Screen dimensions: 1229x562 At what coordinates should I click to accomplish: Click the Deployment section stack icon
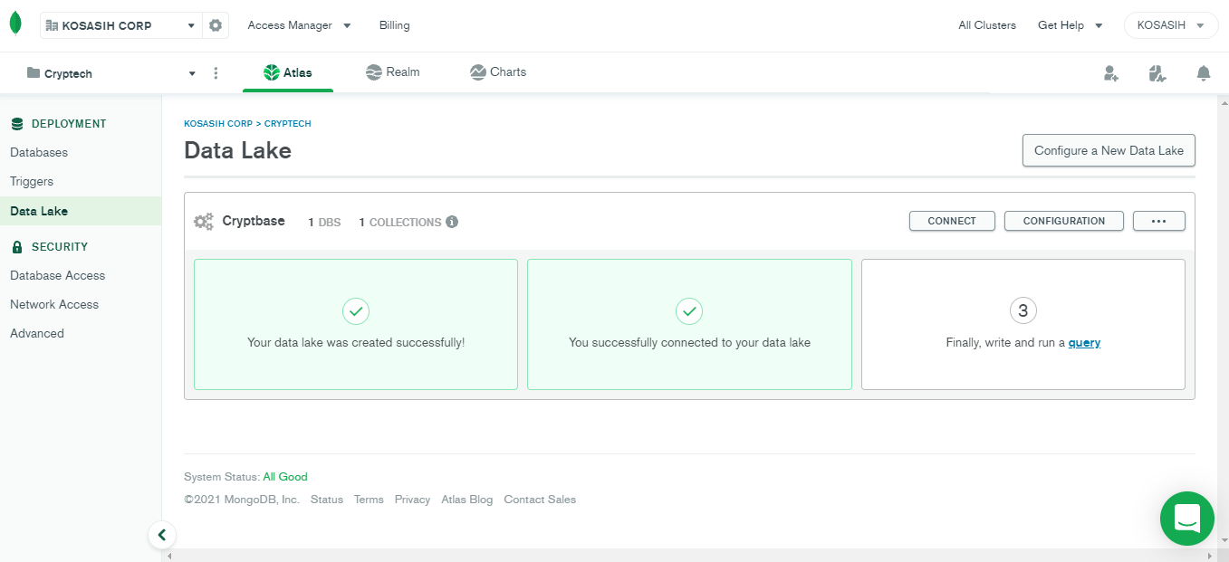click(x=17, y=124)
